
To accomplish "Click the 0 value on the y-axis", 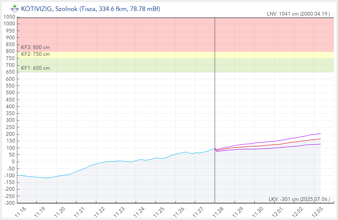I will [x=14, y=162].
